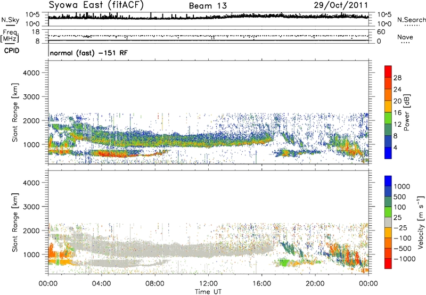Click the "18" frequency axis tick

36,32
